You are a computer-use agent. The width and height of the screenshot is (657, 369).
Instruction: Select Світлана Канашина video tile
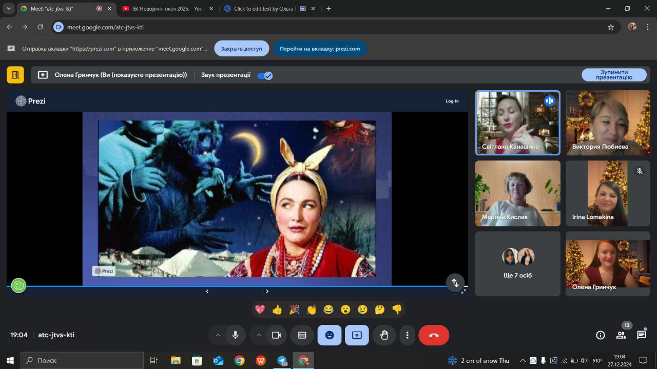(518, 122)
